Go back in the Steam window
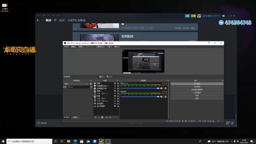Viewport: 256px width, 144px height. click(38, 20)
